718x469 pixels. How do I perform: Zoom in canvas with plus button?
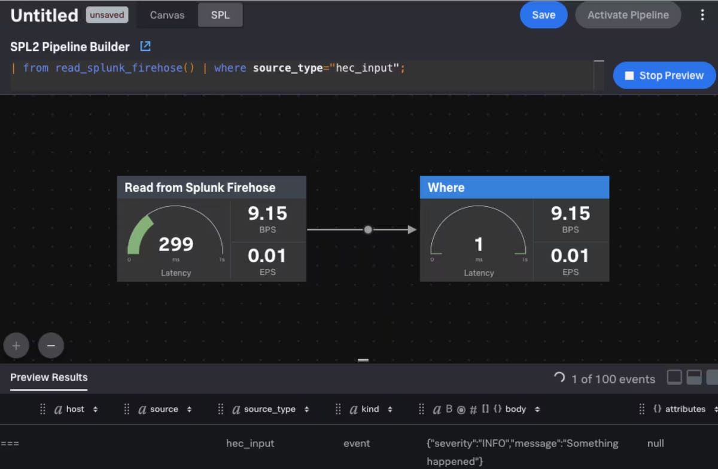pyautogui.click(x=16, y=345)
